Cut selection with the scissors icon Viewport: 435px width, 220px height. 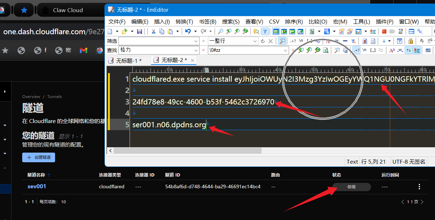click(x=153, y=31)
